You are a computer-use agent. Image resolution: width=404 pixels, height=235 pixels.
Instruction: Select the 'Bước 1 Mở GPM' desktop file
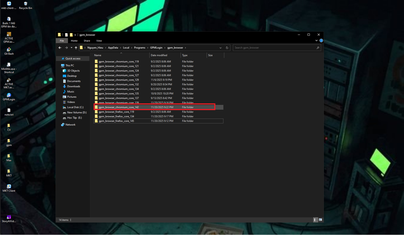point(9,22)
